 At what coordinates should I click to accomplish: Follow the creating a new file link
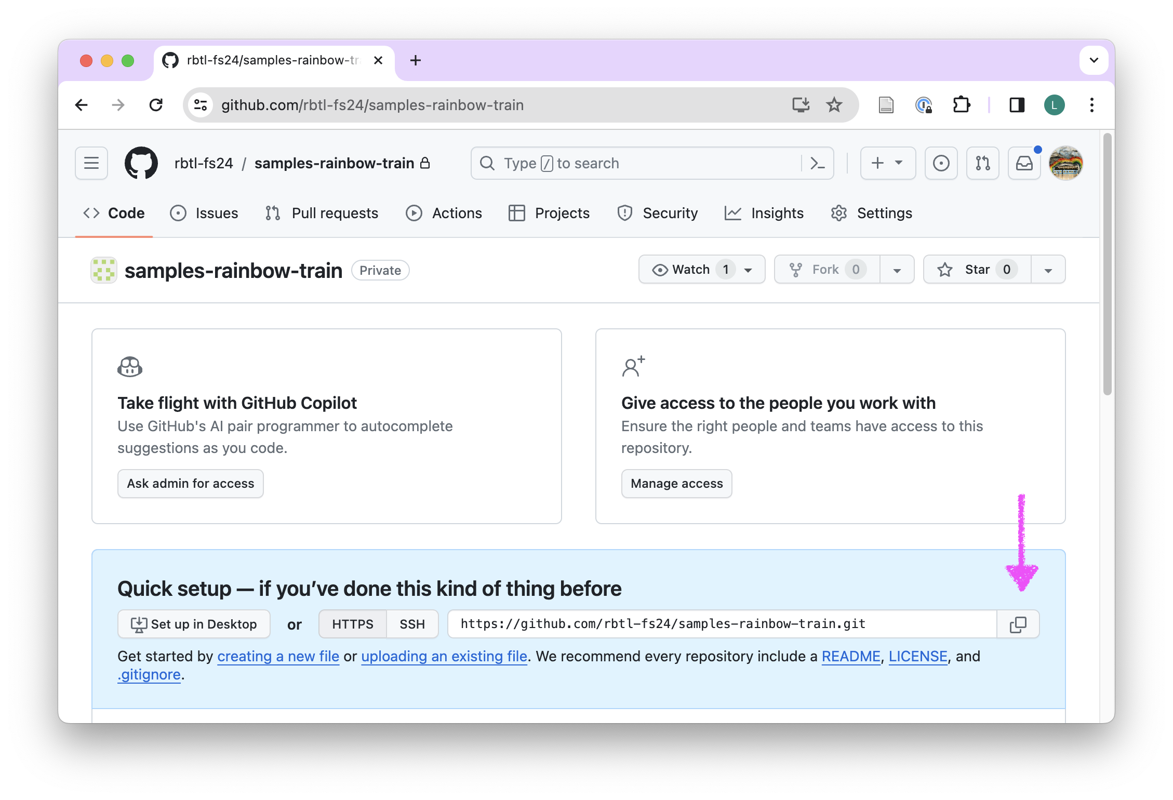coord(278,656)
